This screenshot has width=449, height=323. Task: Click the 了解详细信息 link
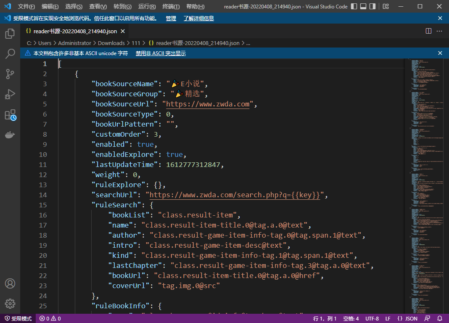click(x=199, y=19)
